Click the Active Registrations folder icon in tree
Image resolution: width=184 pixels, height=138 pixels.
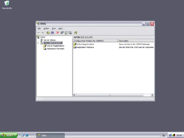click(x=45, y=46)
